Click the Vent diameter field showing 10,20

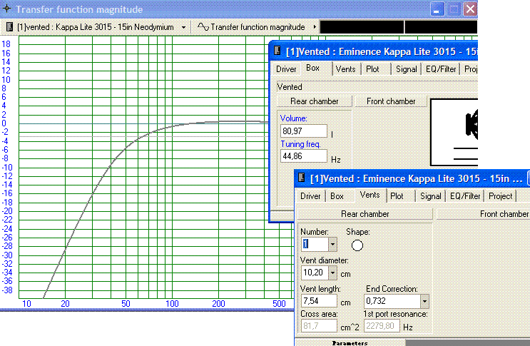point(315,273)
